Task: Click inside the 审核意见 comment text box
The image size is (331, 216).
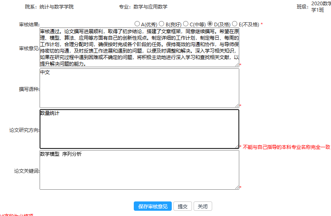Action: (x=139, y=47)
